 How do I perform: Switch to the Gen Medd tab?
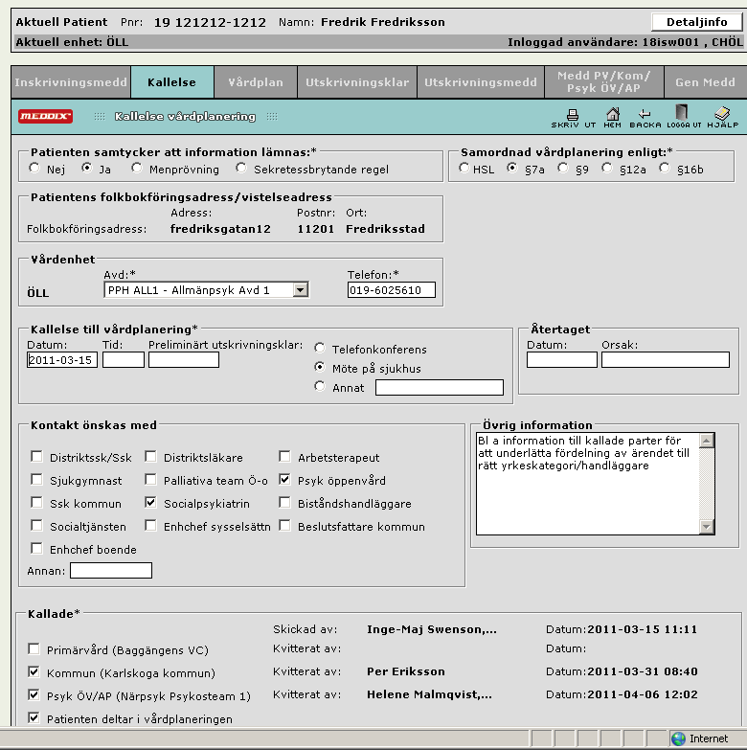pos(705,82)
